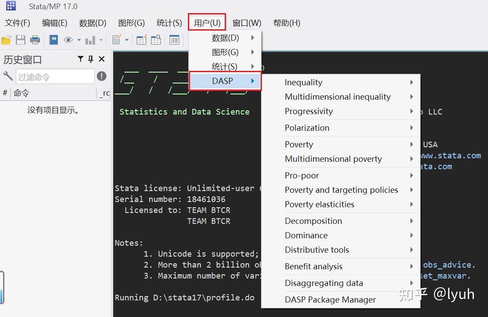Open the Graph window via bar-chart icon
The width and height of the screenshot is (488, 317).
click(91, 39)
